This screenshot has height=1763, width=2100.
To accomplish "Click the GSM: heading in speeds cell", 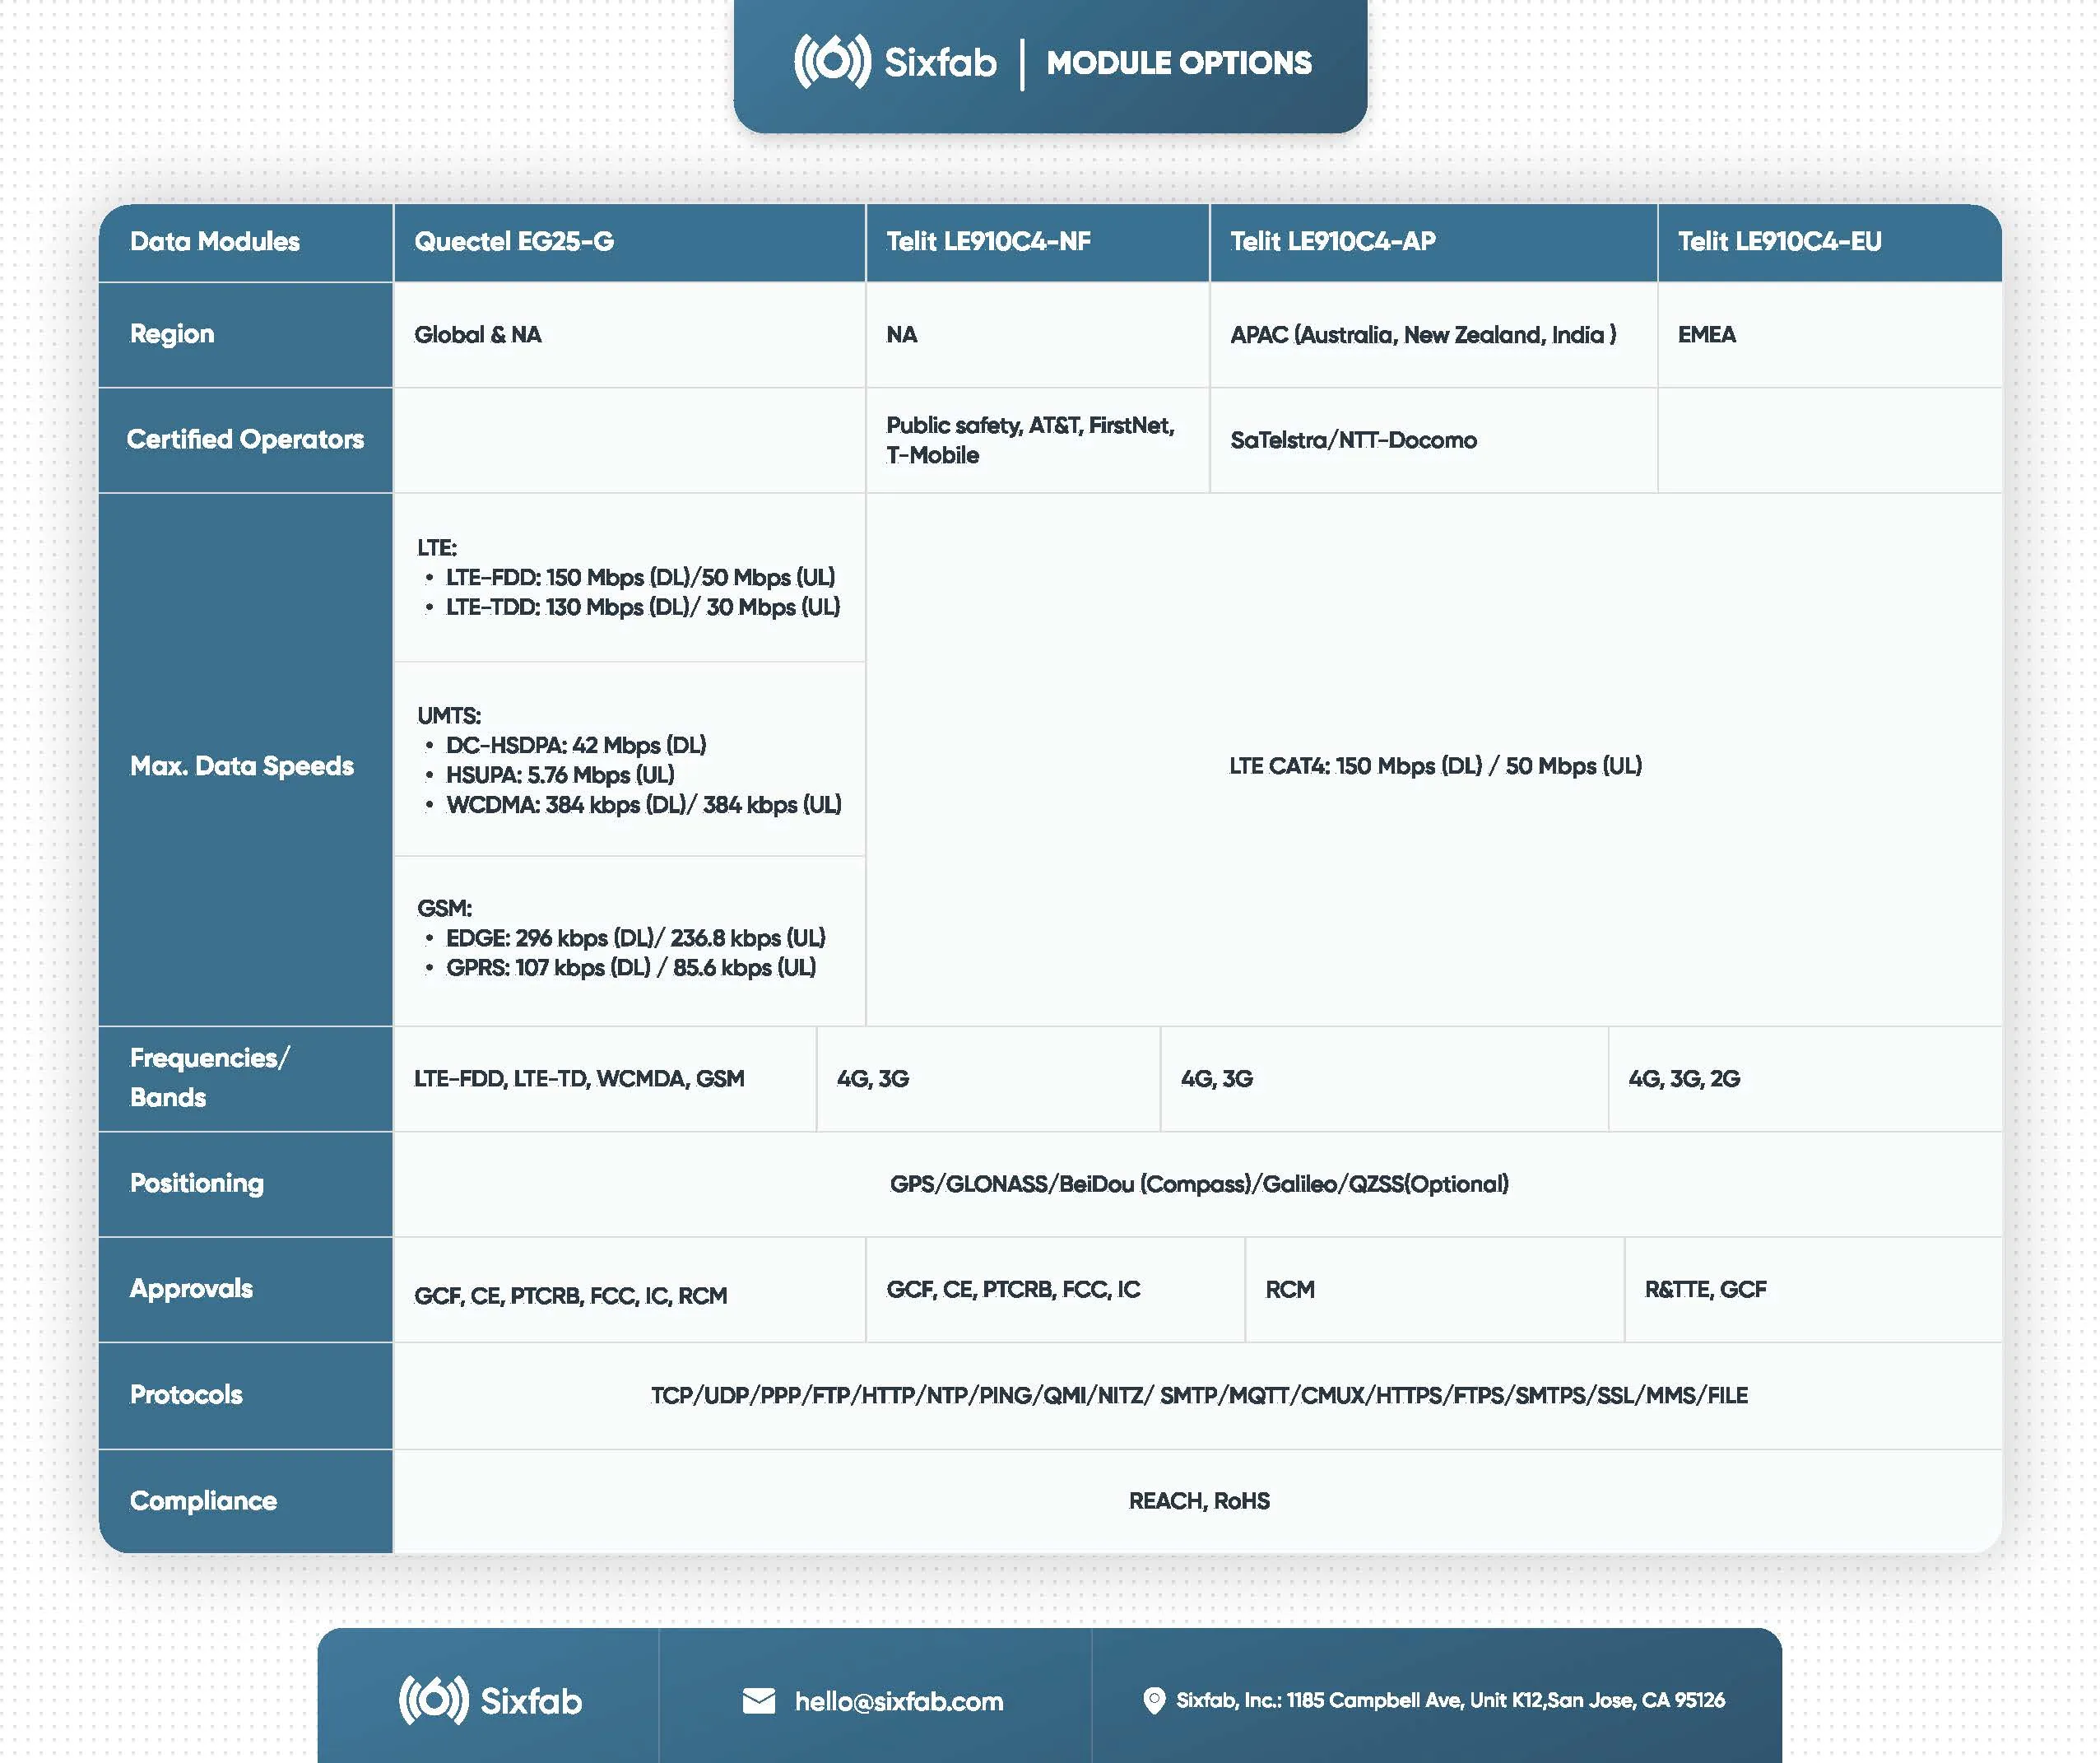I will click(444, 908).
